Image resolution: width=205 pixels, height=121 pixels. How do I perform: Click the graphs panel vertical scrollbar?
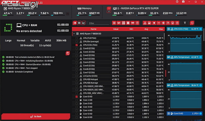tap(204, 35)
